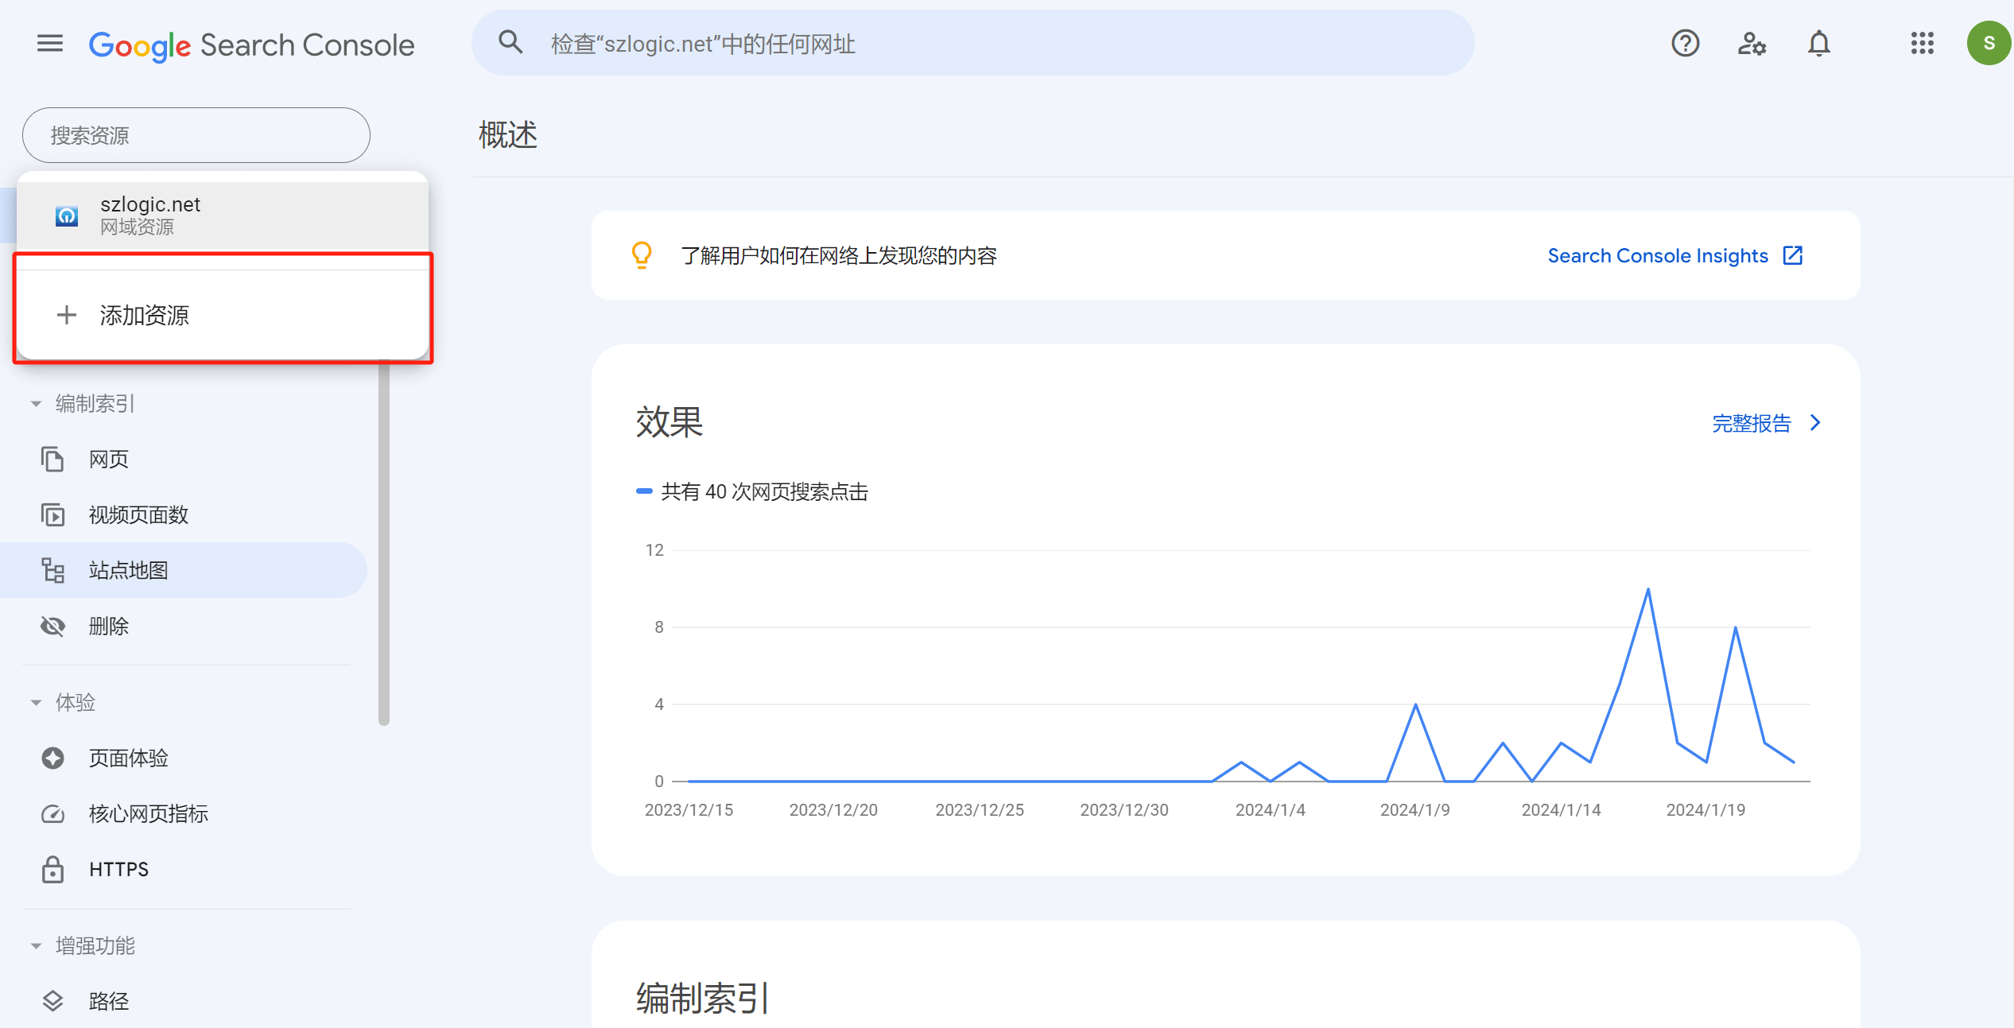The image size is (2014, 1028).
Task: Open the user settings icon
Action: [x=1752, y=45]
